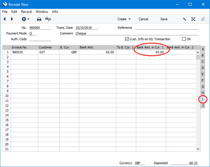Click the Save button
The width and height of the screenshot is (210, 167).
(164, 19)
